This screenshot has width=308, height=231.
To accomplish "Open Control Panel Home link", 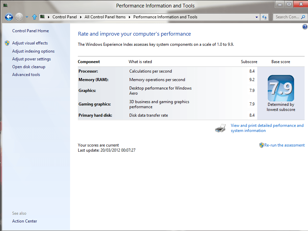I will pyautogui.click(x=30, y=31).
